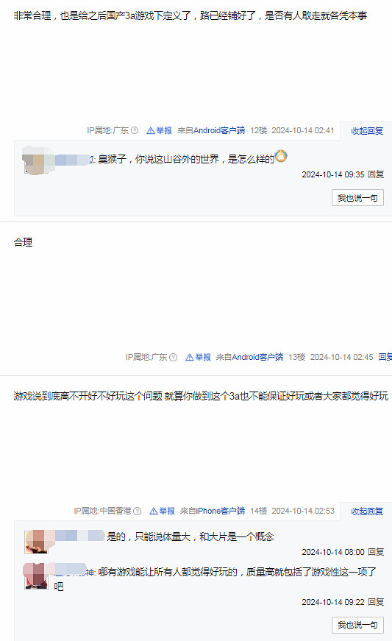Open the reply link on floor 13
Viewport: 392px width, 641px height.
[x=385, y=357]
